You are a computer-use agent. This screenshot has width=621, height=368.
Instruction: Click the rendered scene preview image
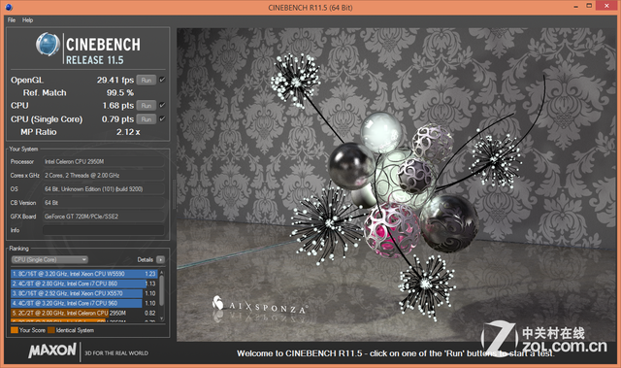(397, 184)
